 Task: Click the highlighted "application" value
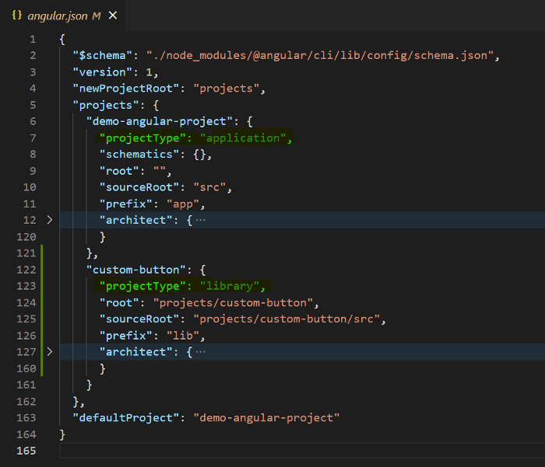click(243, 138)
